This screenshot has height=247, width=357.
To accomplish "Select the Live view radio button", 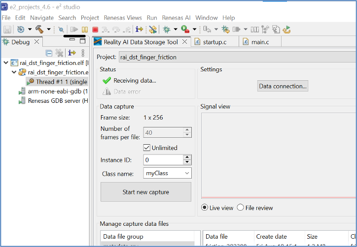I will click(205, 208).
